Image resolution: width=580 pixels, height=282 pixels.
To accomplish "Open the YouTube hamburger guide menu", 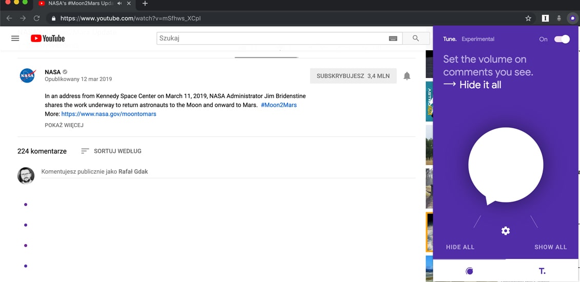I will click(x=15, y=38).
